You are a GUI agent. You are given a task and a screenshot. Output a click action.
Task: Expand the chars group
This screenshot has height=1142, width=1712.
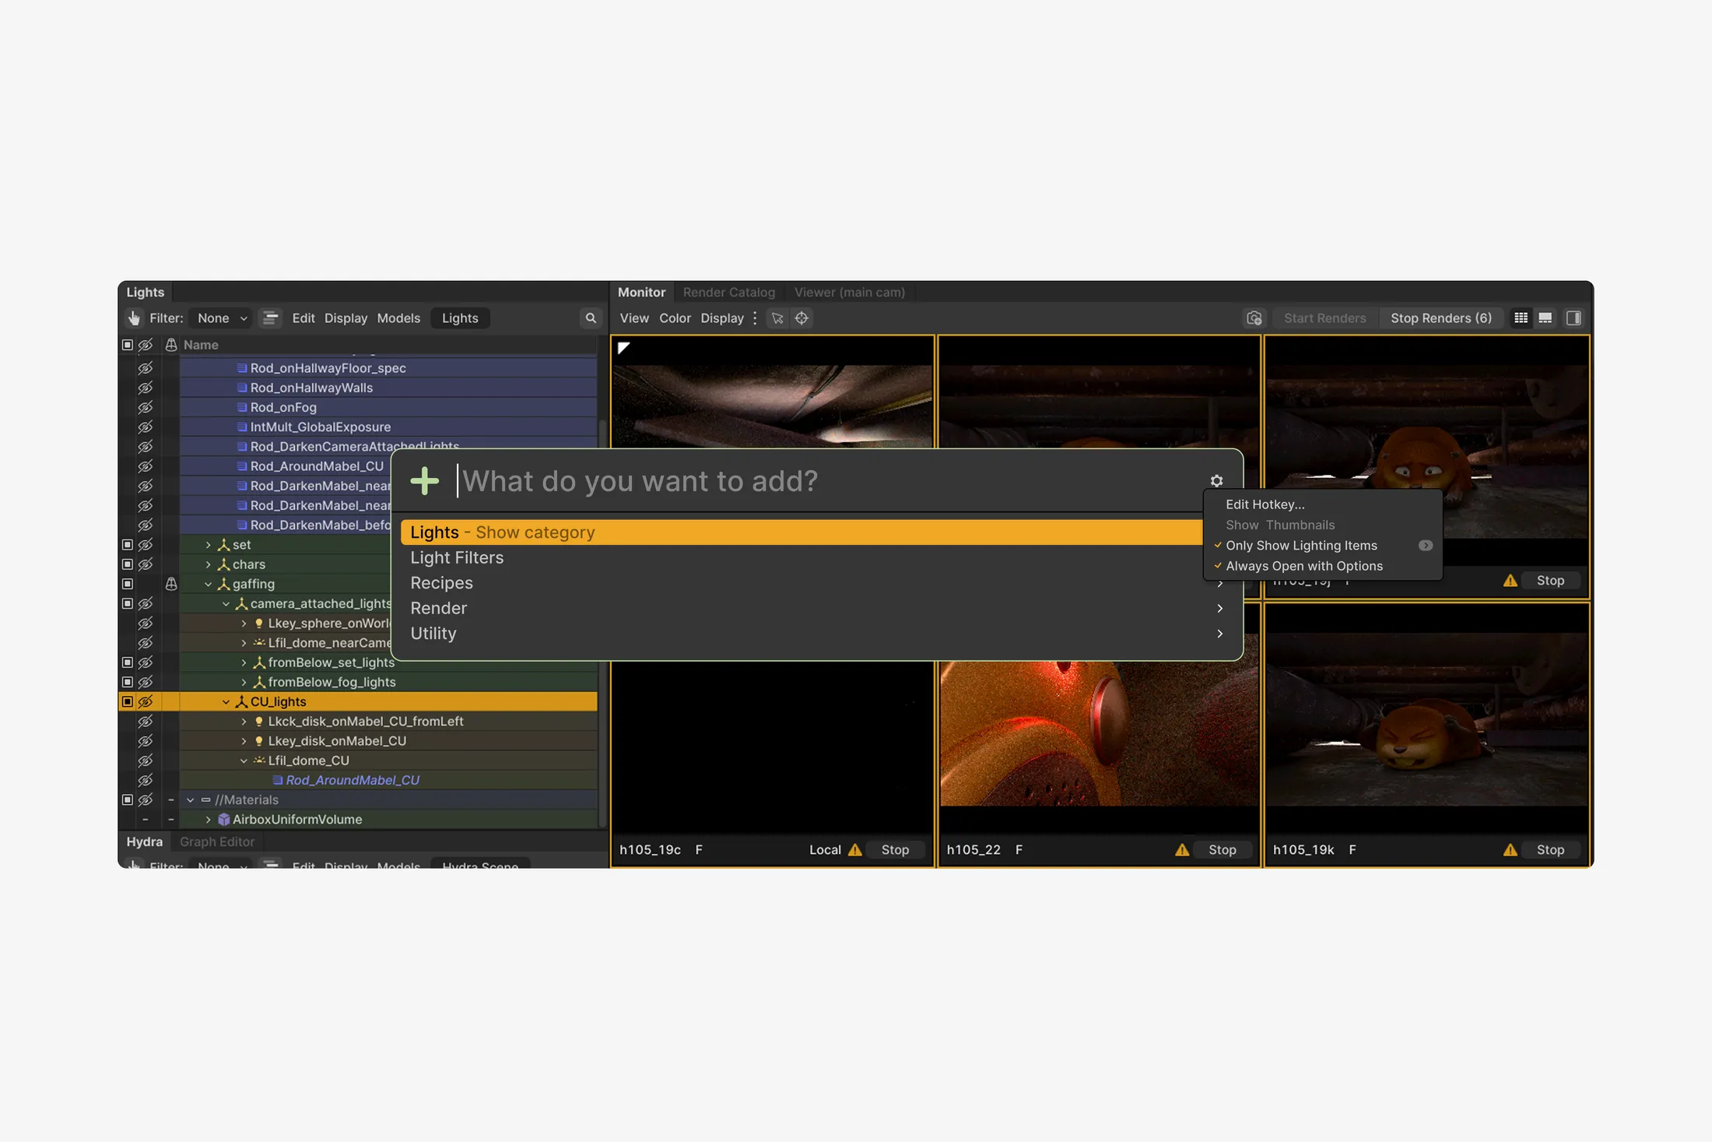pyautogui.click(x=208, y=564)
